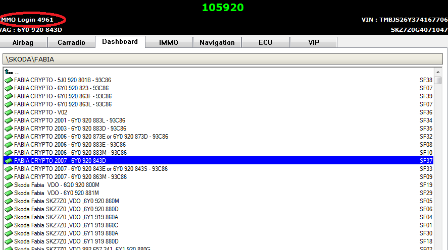Click the SF19 code
Screen dimensions: 448x250
pyautogui.click(x=426, y=184)
